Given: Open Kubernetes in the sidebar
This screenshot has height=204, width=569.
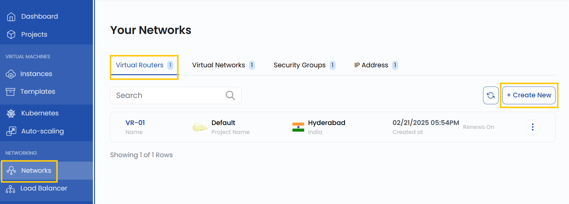Looking at the screenshot, I should 40,113.
